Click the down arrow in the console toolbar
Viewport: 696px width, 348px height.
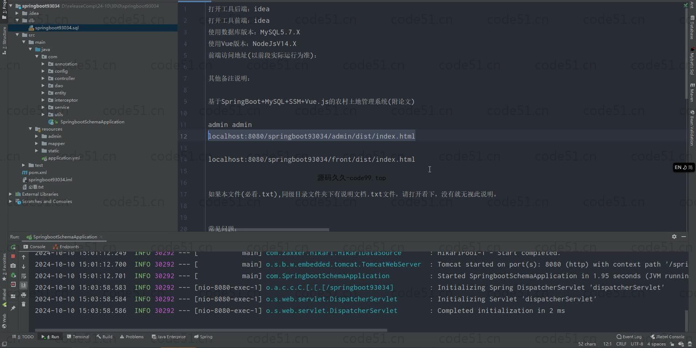click(x=24, y=266)
